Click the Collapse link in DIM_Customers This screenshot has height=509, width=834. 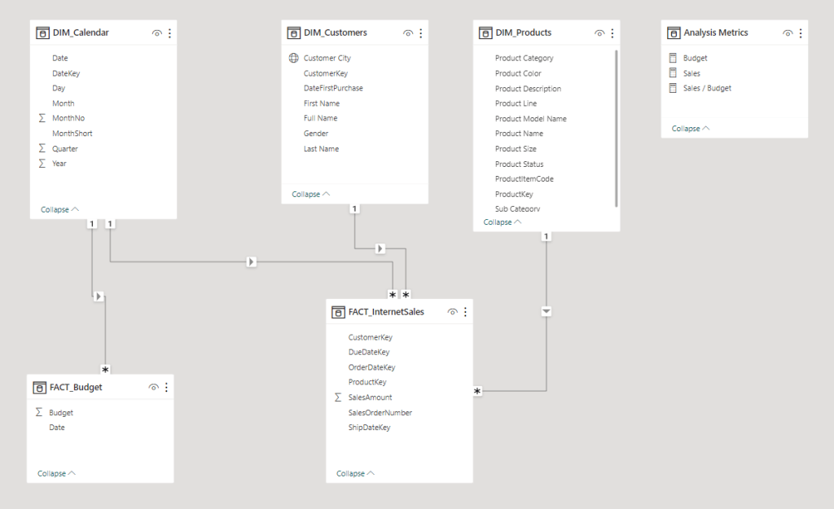310,194
